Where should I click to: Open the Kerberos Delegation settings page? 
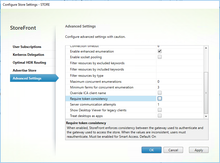(x=29, y=54)
